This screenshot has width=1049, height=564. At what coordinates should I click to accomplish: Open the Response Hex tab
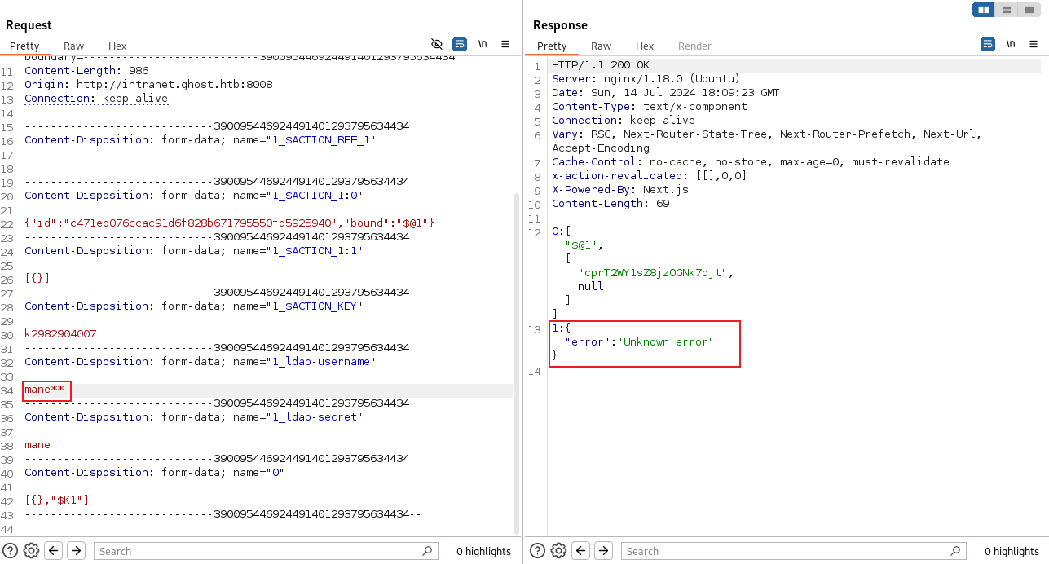click(x=645, y=46)
